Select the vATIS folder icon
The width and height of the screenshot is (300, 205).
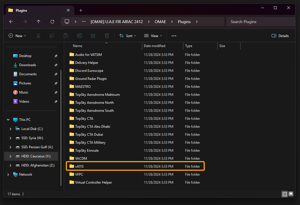pos(72,166)
